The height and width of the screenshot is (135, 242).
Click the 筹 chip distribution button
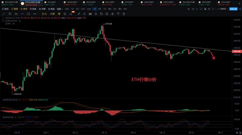(59, 14)
